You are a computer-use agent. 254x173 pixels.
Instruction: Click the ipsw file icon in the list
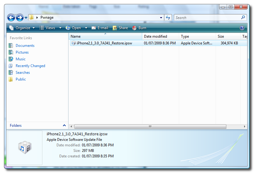[x=73, y=43]
